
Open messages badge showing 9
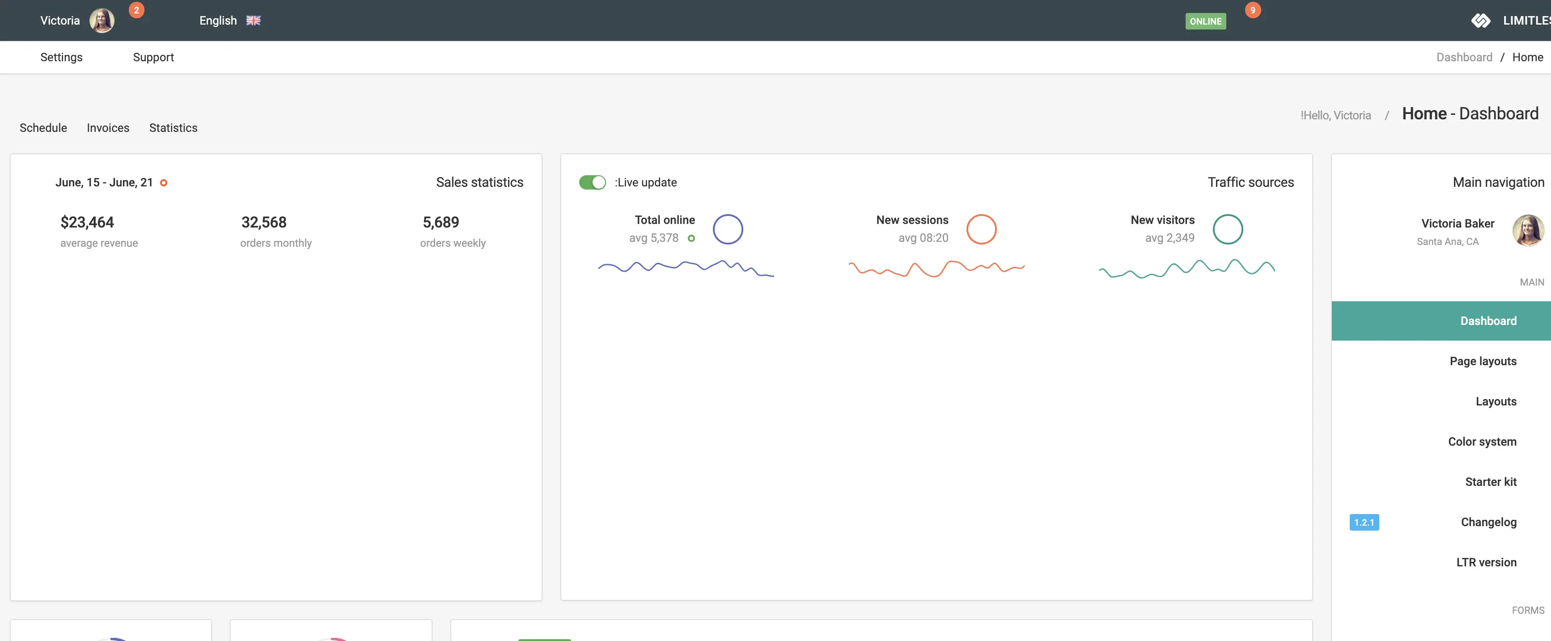tap(1252, 10)
